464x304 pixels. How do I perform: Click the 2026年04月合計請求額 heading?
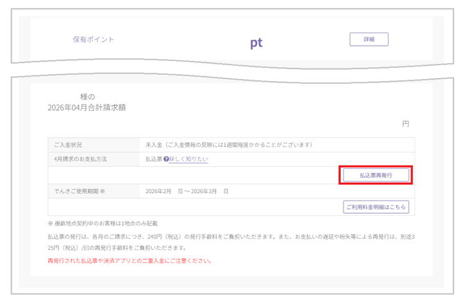click(87, 108)
